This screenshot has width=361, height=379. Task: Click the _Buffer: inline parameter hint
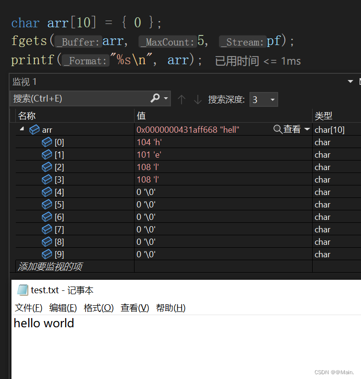(79, 42)
